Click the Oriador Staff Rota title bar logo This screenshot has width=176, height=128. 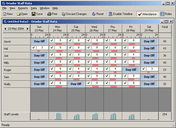click(x=4, y=3)
